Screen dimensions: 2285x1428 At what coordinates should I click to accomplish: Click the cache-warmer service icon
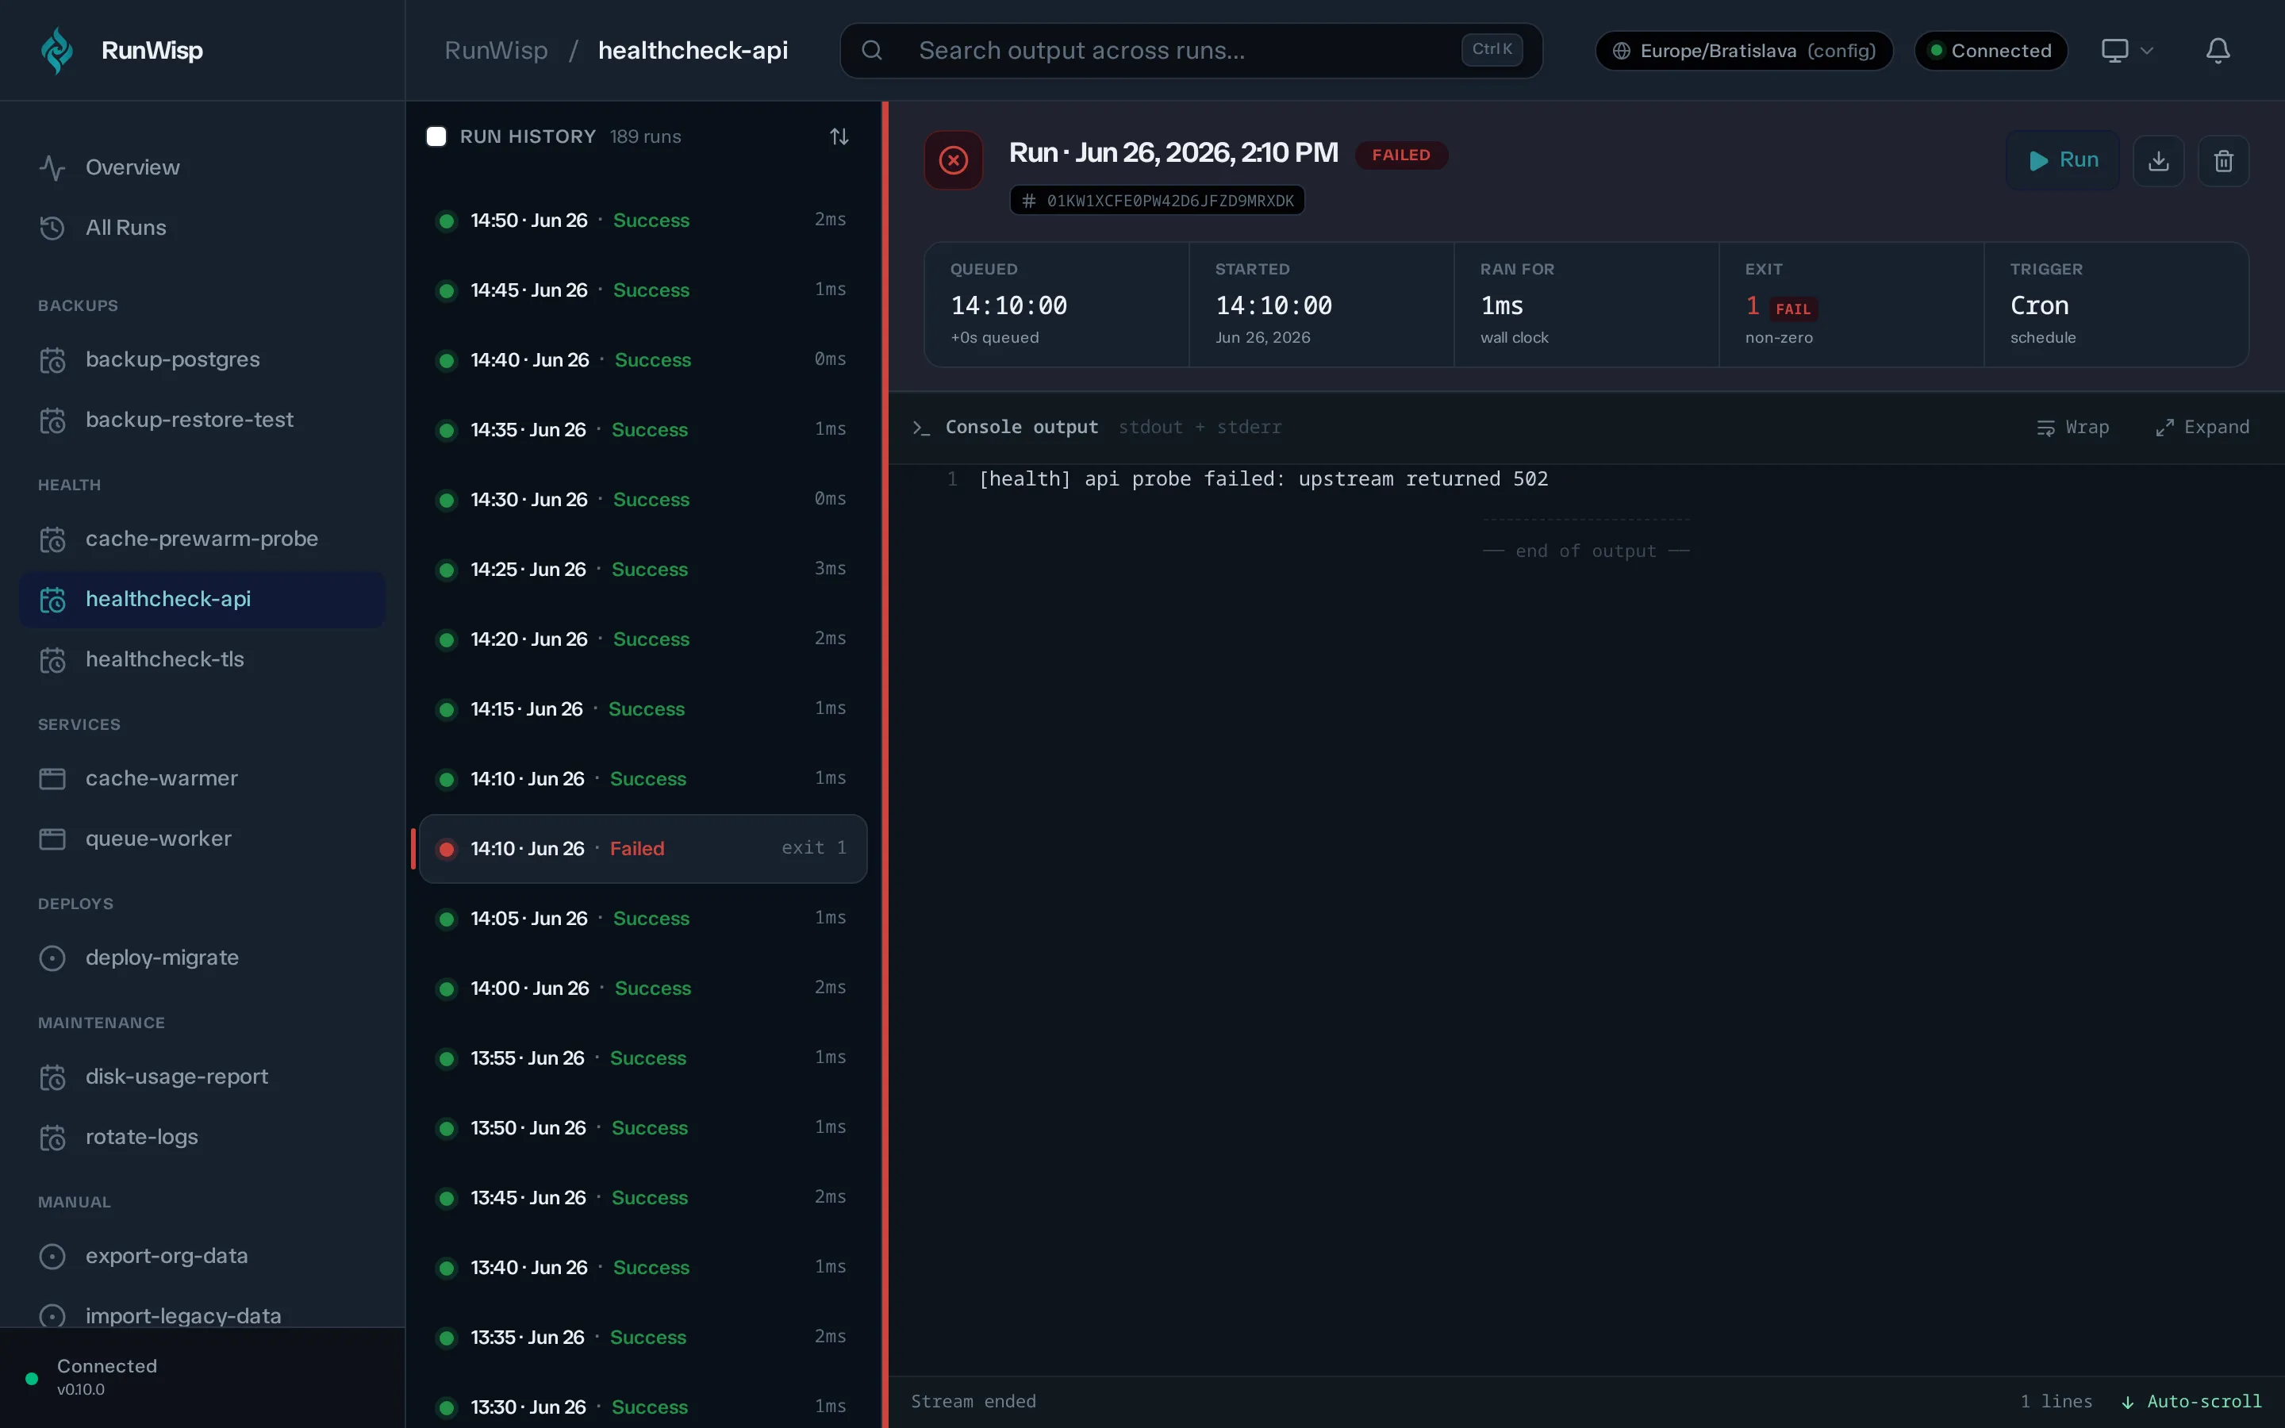point(52,778)
